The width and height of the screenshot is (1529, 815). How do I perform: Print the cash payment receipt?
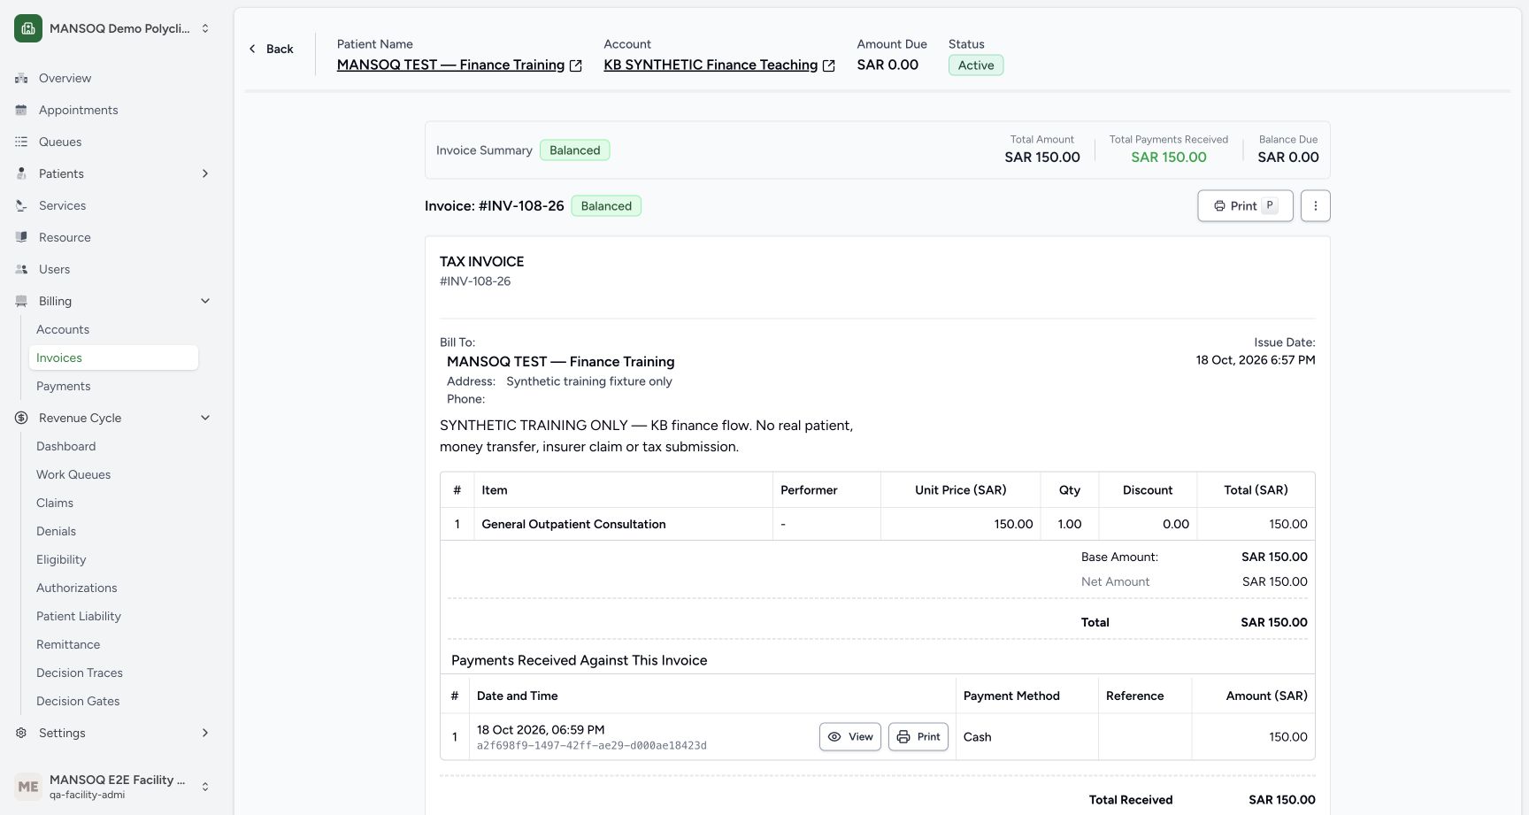tap(918, 737)
